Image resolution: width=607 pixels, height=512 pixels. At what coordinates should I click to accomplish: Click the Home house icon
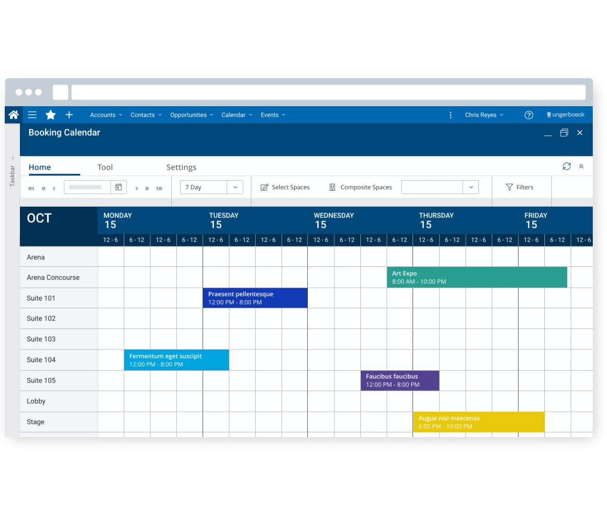point(13,115)
